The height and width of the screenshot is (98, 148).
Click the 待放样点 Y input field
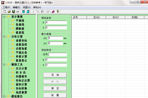[56, 65]
